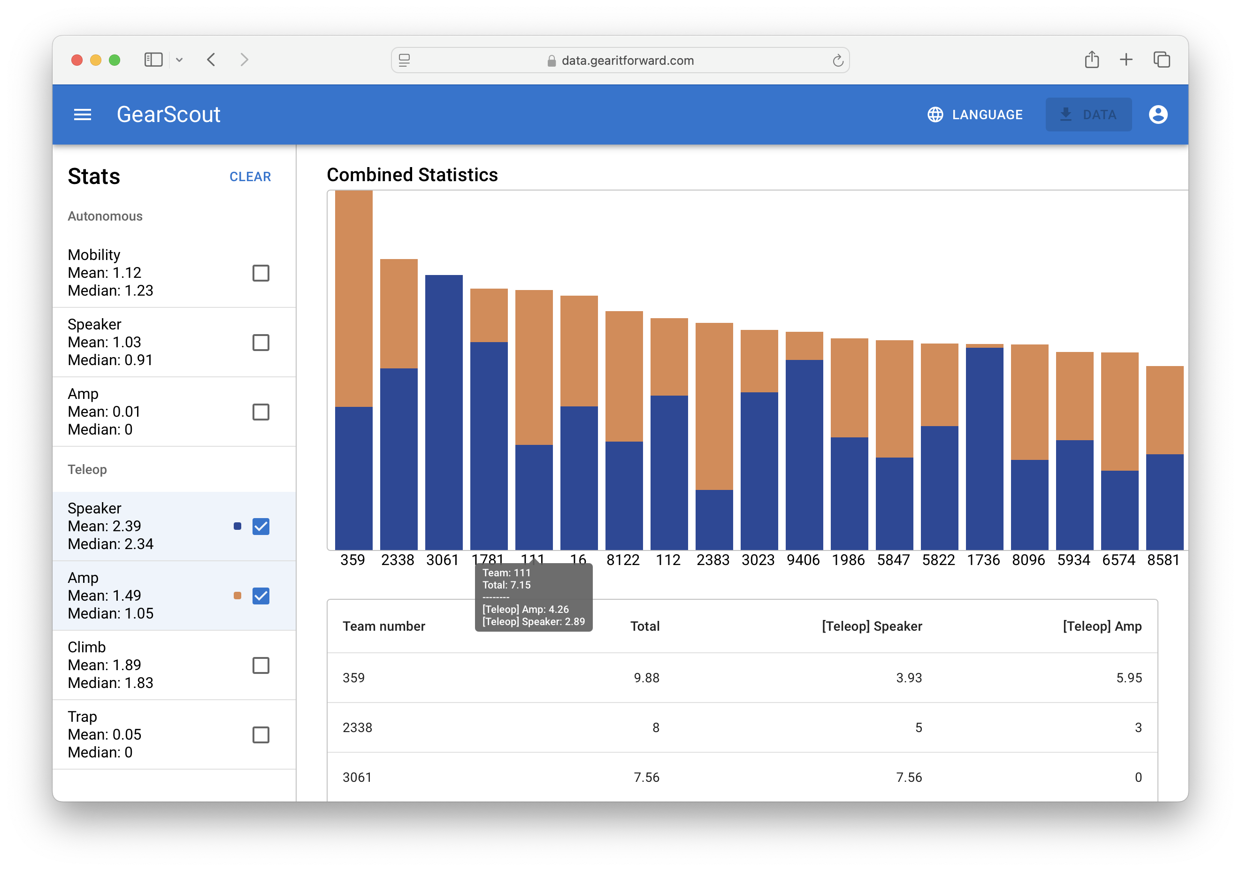Go back to the previous page
Image resolution: width=1241 pixels, height=871 pixels.
point(211,60)
